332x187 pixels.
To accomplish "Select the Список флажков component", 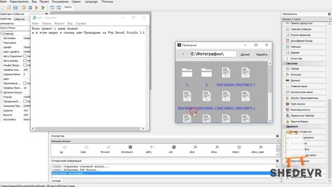I will click(x=305, y=35).
